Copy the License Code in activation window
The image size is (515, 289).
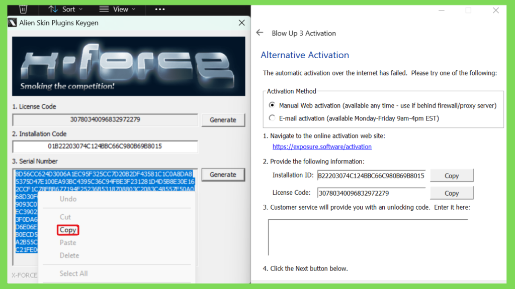452,193
